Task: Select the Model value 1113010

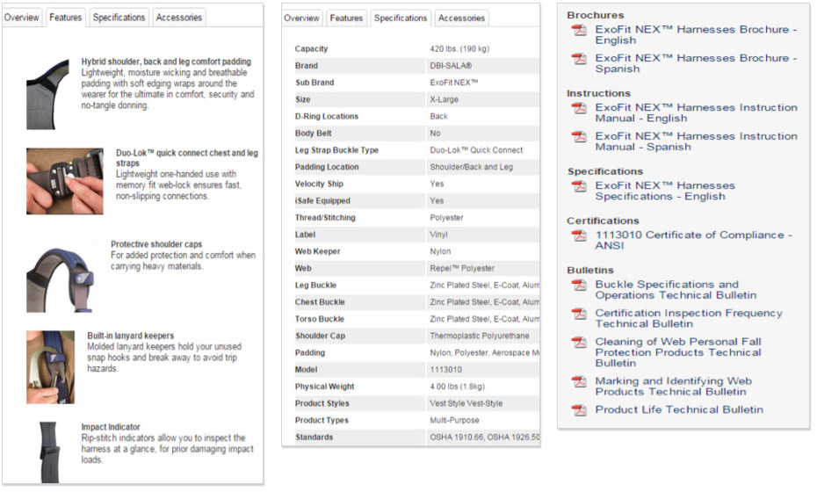Action: 445,370
